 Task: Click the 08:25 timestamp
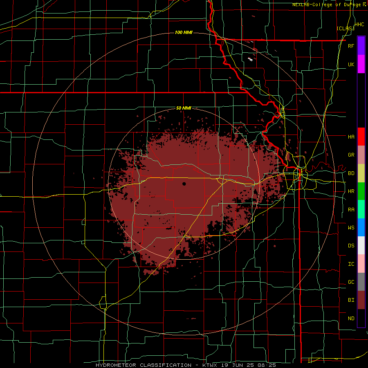pos(267,365)
